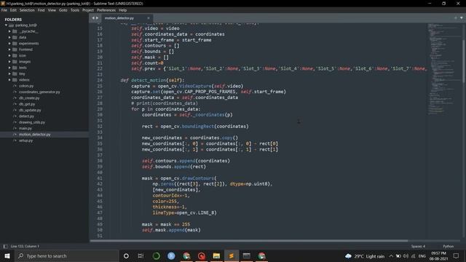Open colors.py in the sidebar
The height and width of the screenshot is (262, 466).
(26, 86)
